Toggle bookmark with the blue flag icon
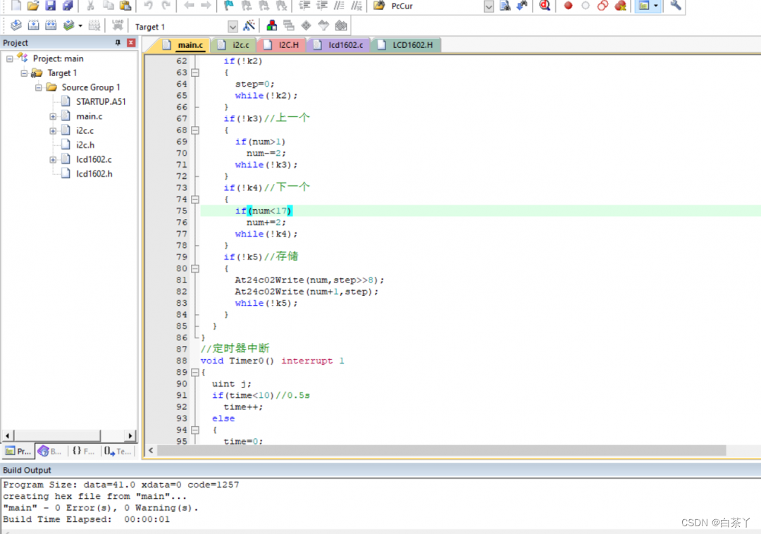This screenshot has height=534, width=761. [229, 6]
